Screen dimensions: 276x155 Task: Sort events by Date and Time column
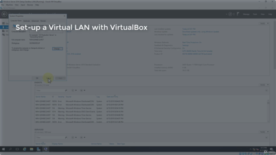point(112,96)
